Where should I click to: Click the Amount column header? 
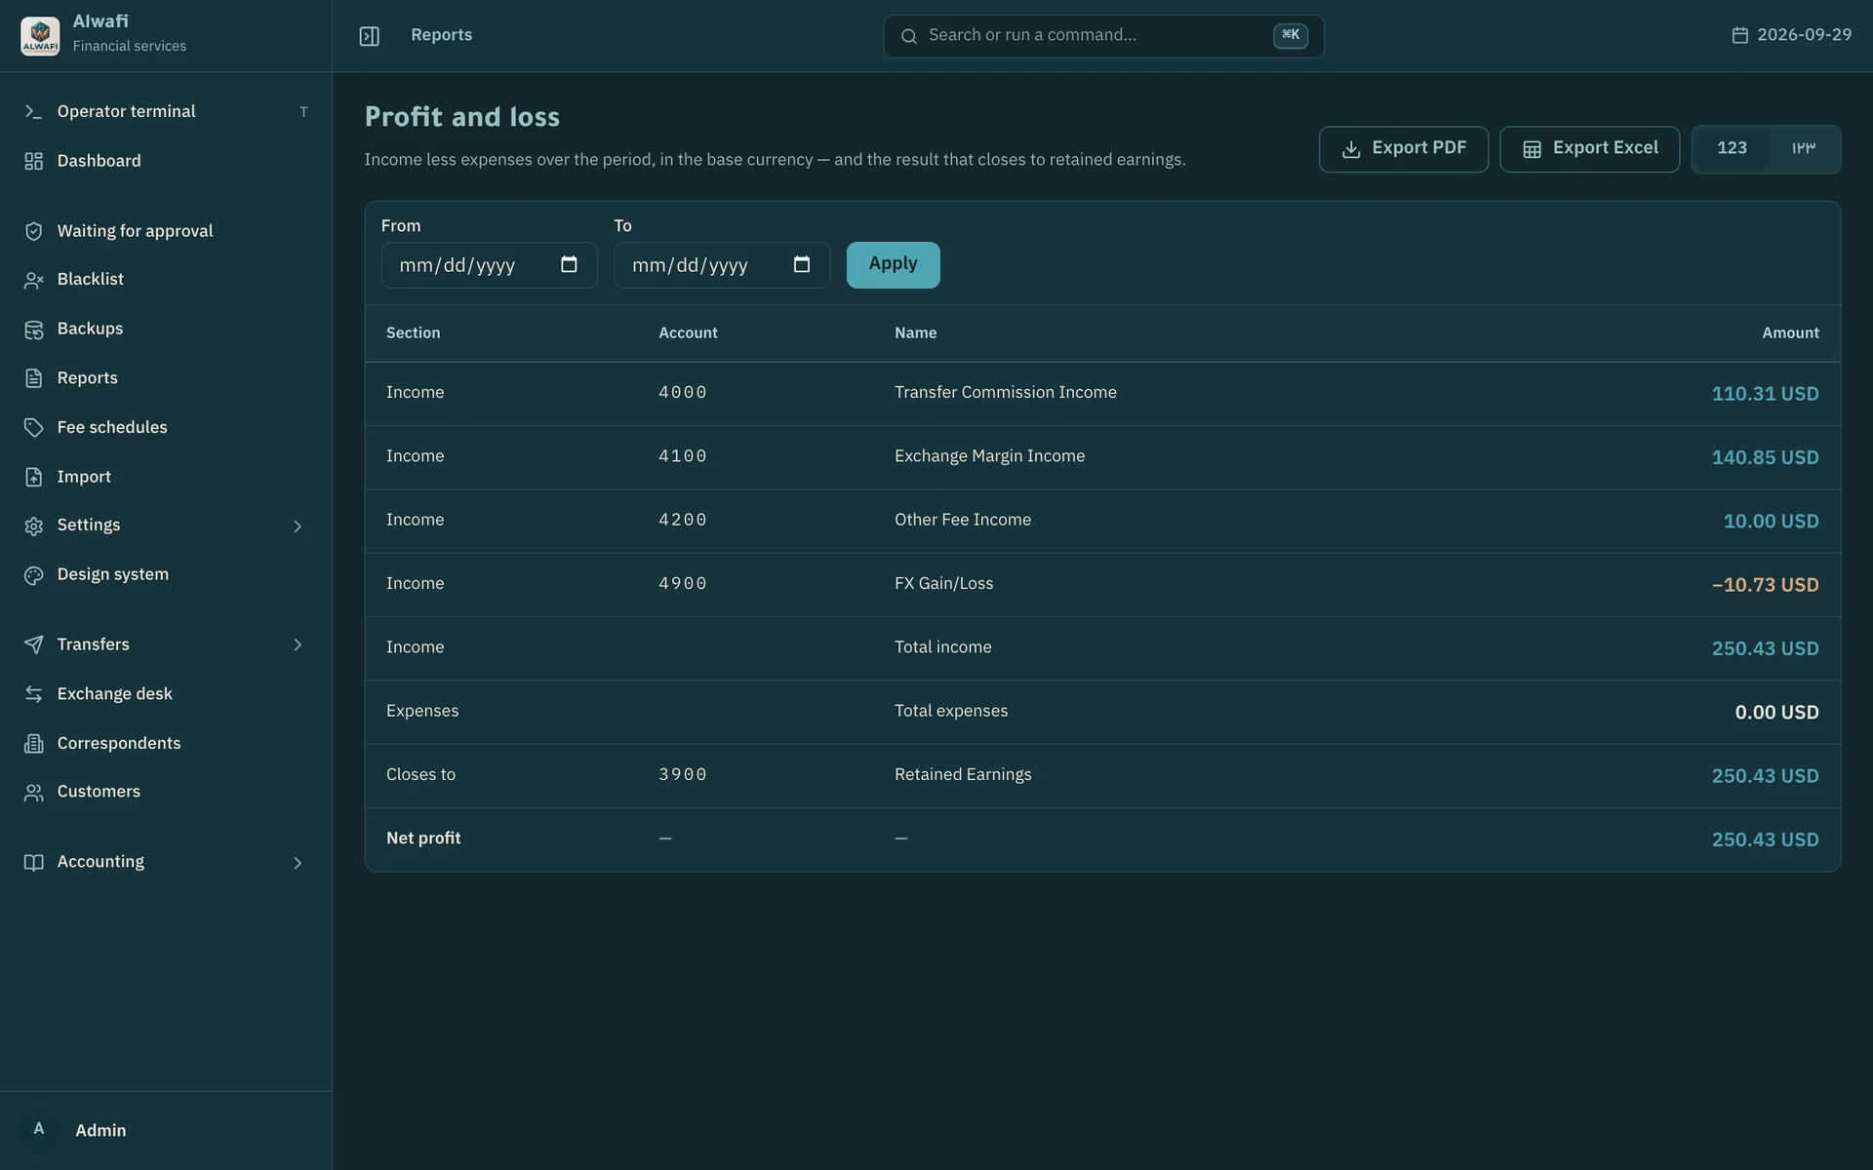(1790, 333)
